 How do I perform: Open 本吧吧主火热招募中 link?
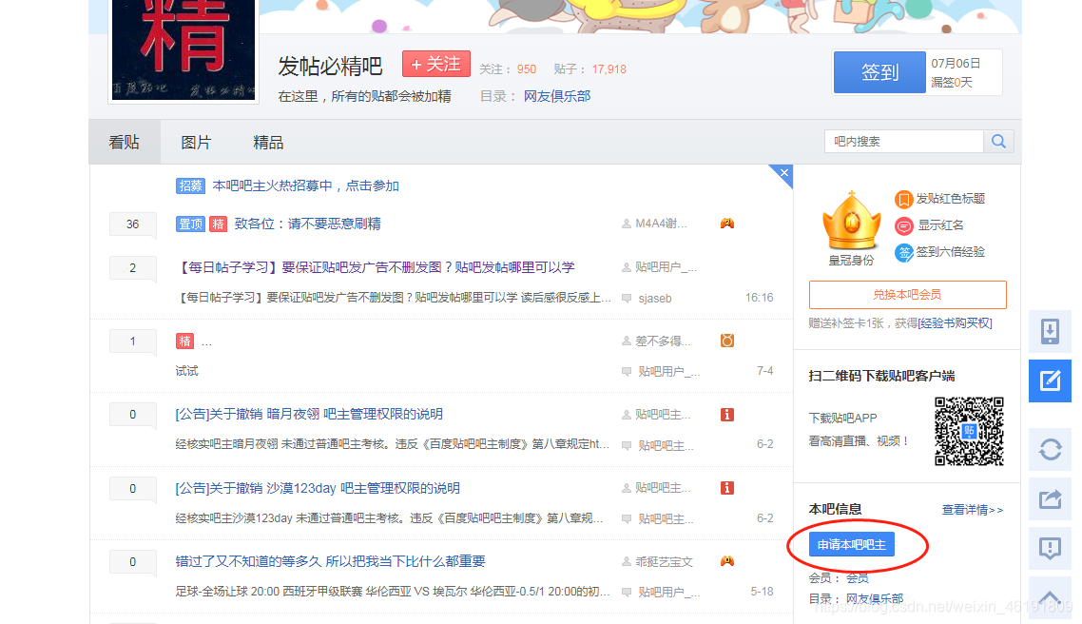click(x=306, y=185)
